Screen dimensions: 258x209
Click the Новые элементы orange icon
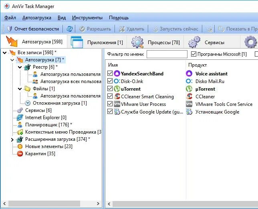tap(20, 146)
